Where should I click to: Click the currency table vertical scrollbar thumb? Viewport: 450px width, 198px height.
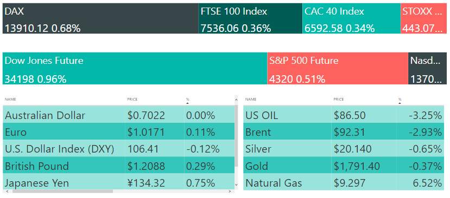pos(236,136)
